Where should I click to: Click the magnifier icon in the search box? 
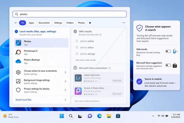tap(17, 14)
